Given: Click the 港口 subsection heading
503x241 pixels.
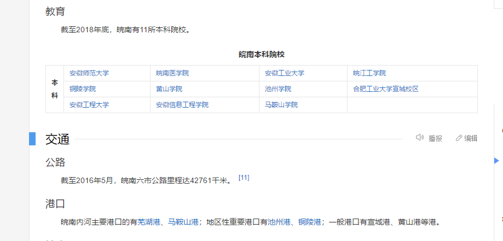Looking at the screenshot, I should pyautogui.click(x=55, y=204).
